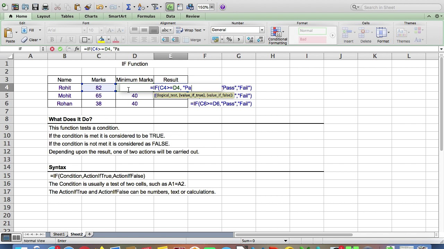Click the yellow fill color bucket

pos(101,40)
